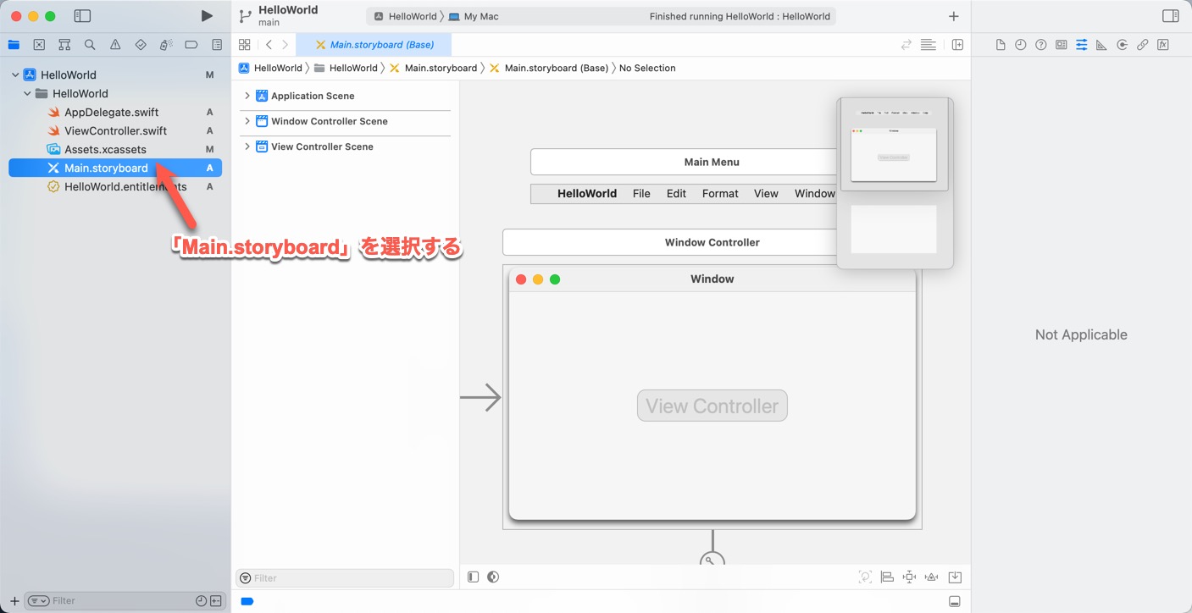Click the minimap window thumbnail
1192x613 pixels.
[894, 155]
